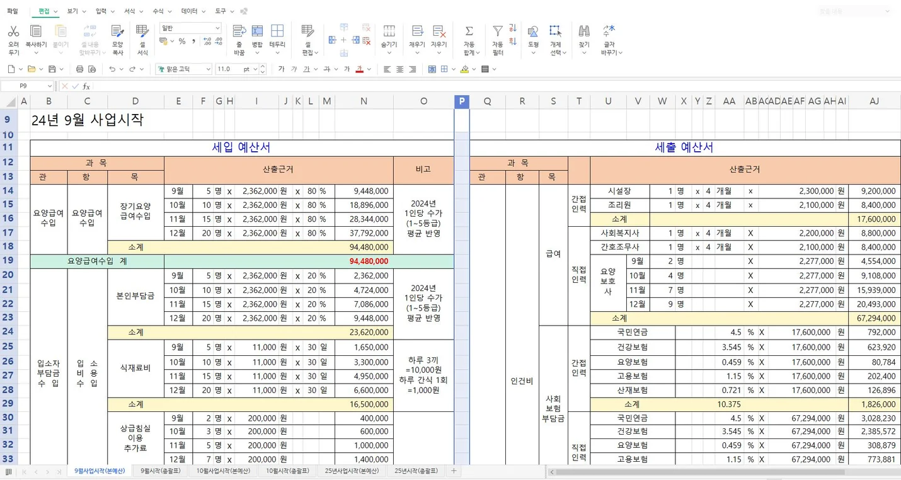
Task: Expand the 숨기기 hide dropdown
Action: [389, 53]
